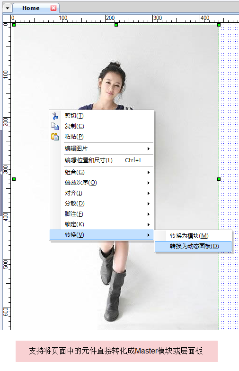Click the pink caption about Master模块
Screen dimensions: 239x371
[116, 351]
